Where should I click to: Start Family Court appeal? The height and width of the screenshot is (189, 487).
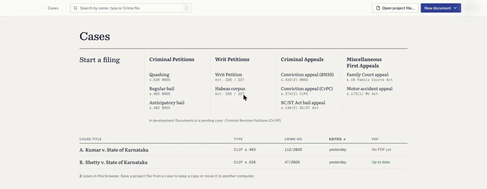click(x=370, y=77)
